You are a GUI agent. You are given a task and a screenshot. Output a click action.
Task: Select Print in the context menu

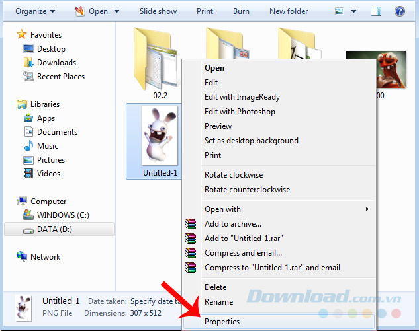pos(279,155)
